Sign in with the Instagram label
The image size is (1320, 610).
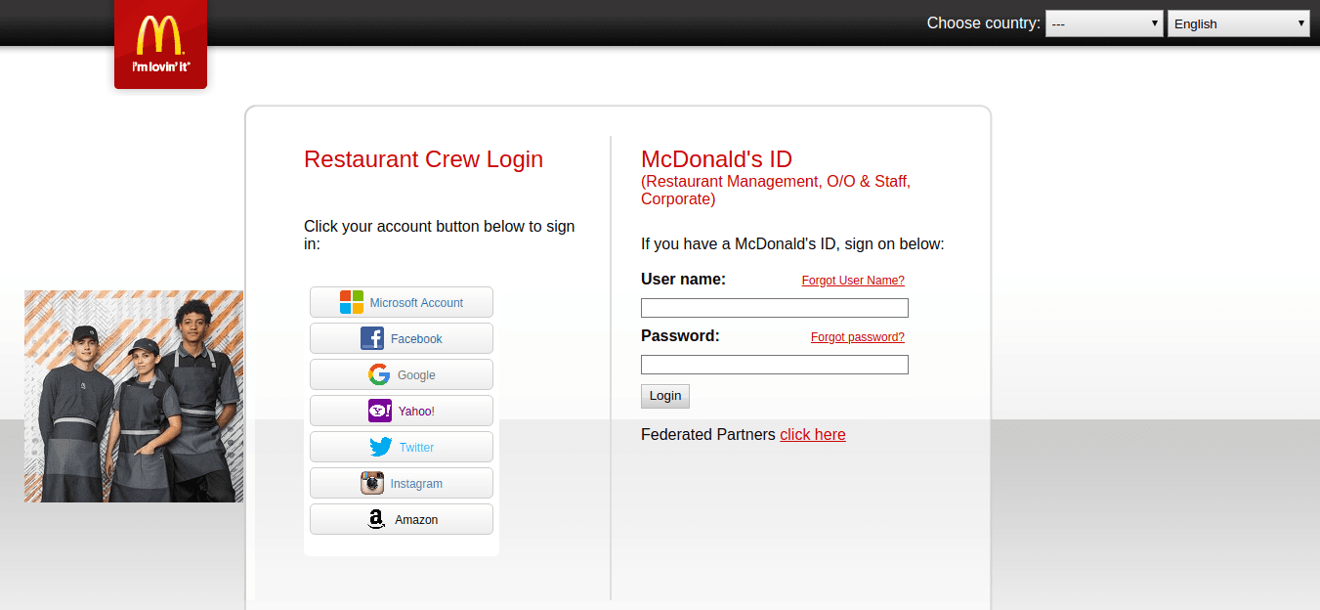point(416,483)
